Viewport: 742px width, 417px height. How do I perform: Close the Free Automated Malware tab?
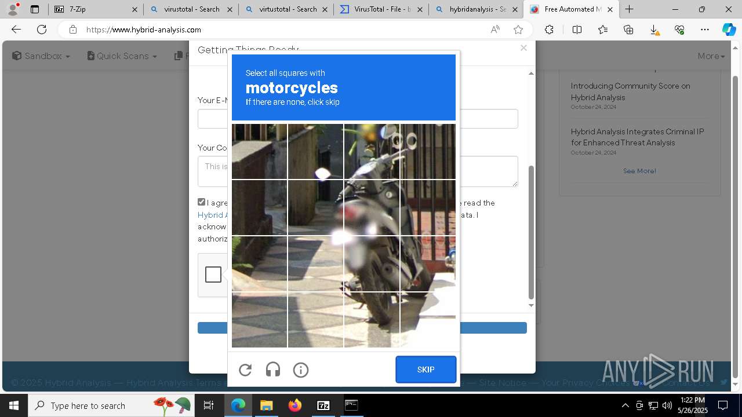click(x=610, y=9)
